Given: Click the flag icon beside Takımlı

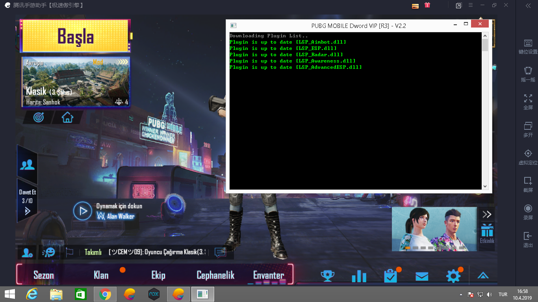Looking at the screenshot, I should [69, 252].
